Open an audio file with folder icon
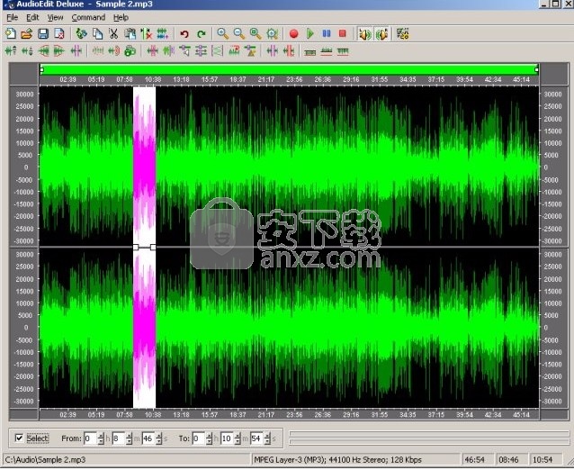Screen dimensions: 574x470 click(27, 33)
